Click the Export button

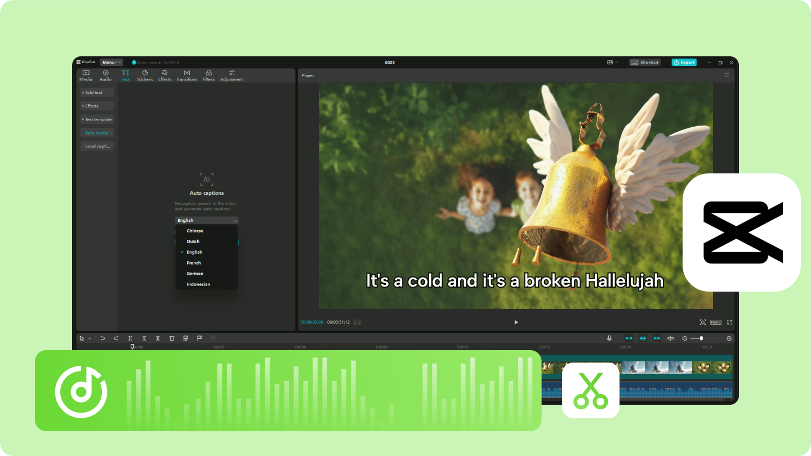pyautogui.click(x=684, y=62)
